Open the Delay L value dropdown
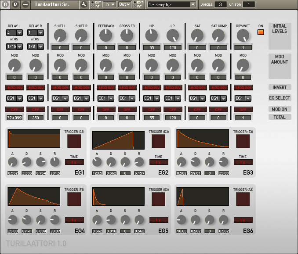Viewport: 298px width, 254px height. coord(15,32)
